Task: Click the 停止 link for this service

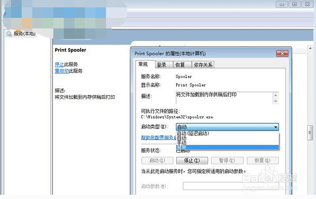Action: coord(59,64)
